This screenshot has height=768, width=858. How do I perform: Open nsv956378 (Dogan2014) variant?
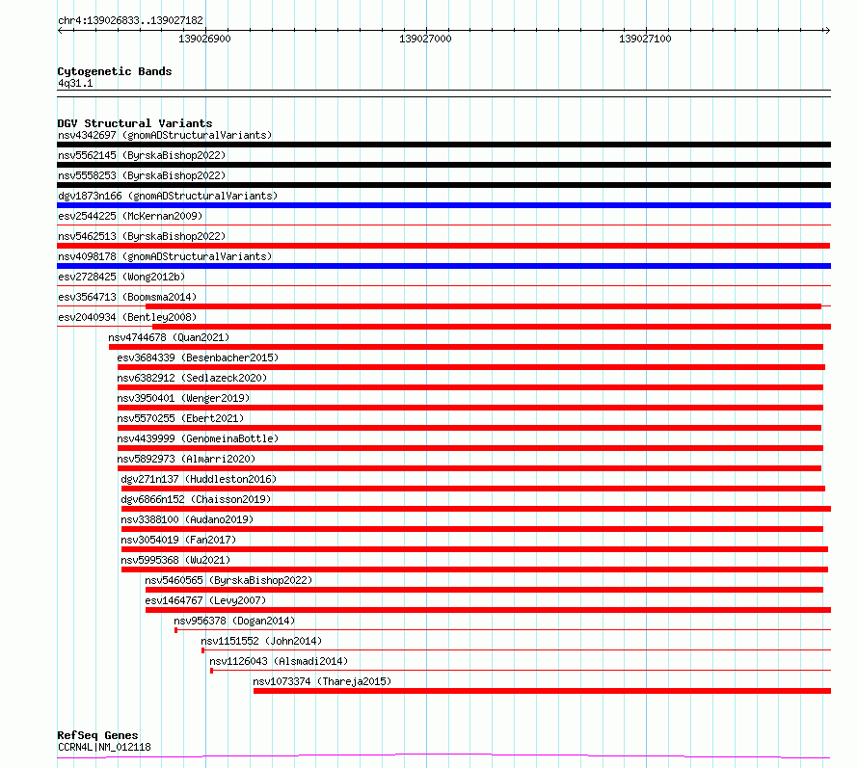234,621
